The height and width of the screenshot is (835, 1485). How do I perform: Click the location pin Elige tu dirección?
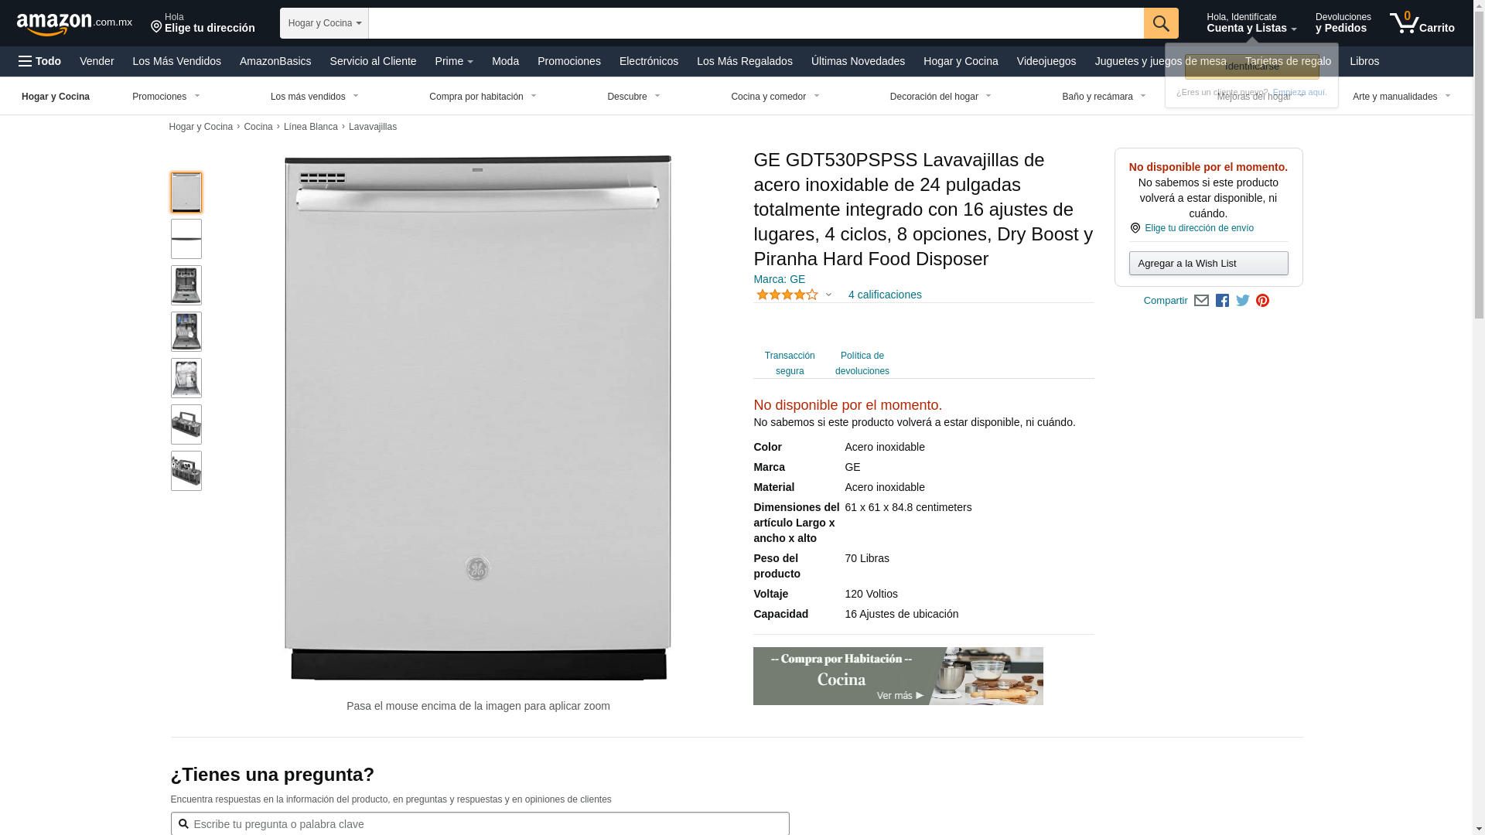point(203,23)
